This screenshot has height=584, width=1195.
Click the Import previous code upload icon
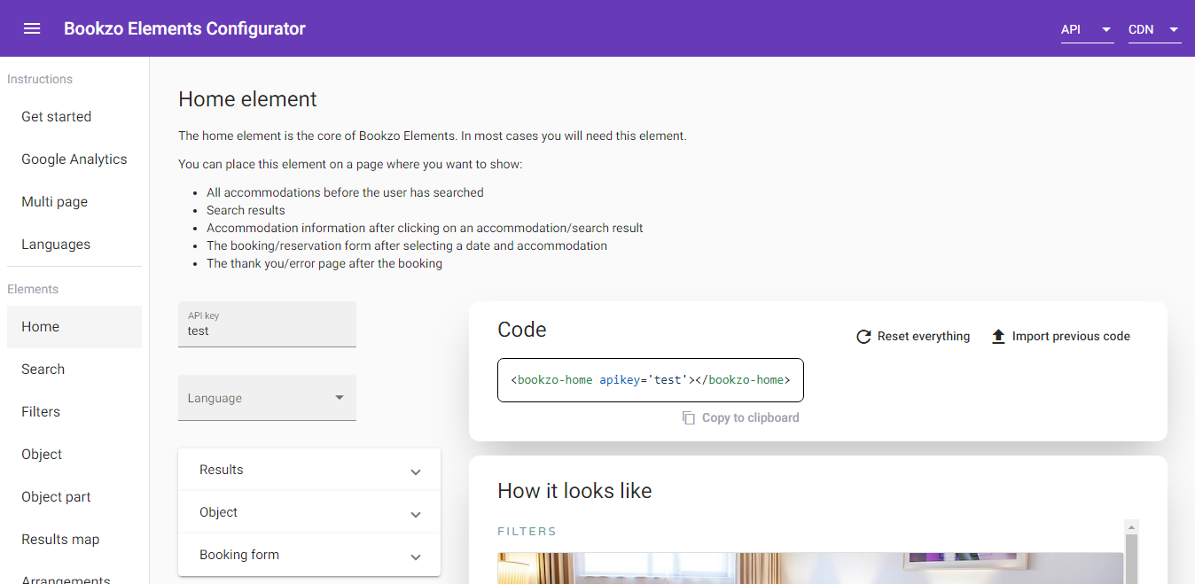pos(998,337)
